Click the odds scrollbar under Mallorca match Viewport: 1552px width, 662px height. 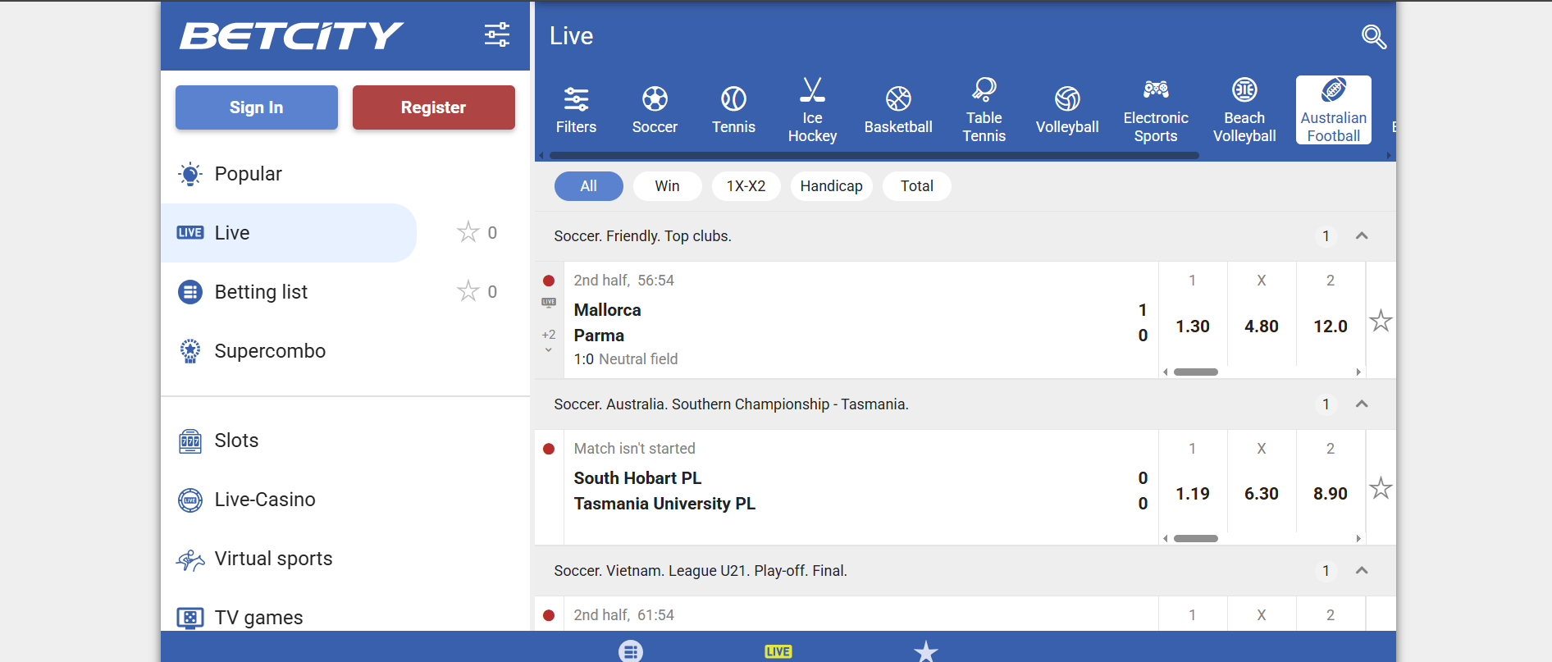point(1196,372)
